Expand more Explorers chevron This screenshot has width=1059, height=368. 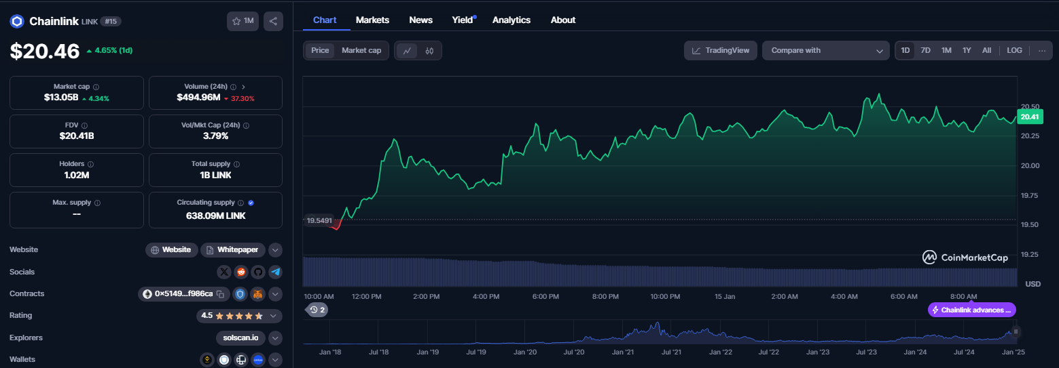tap(275, 338)
